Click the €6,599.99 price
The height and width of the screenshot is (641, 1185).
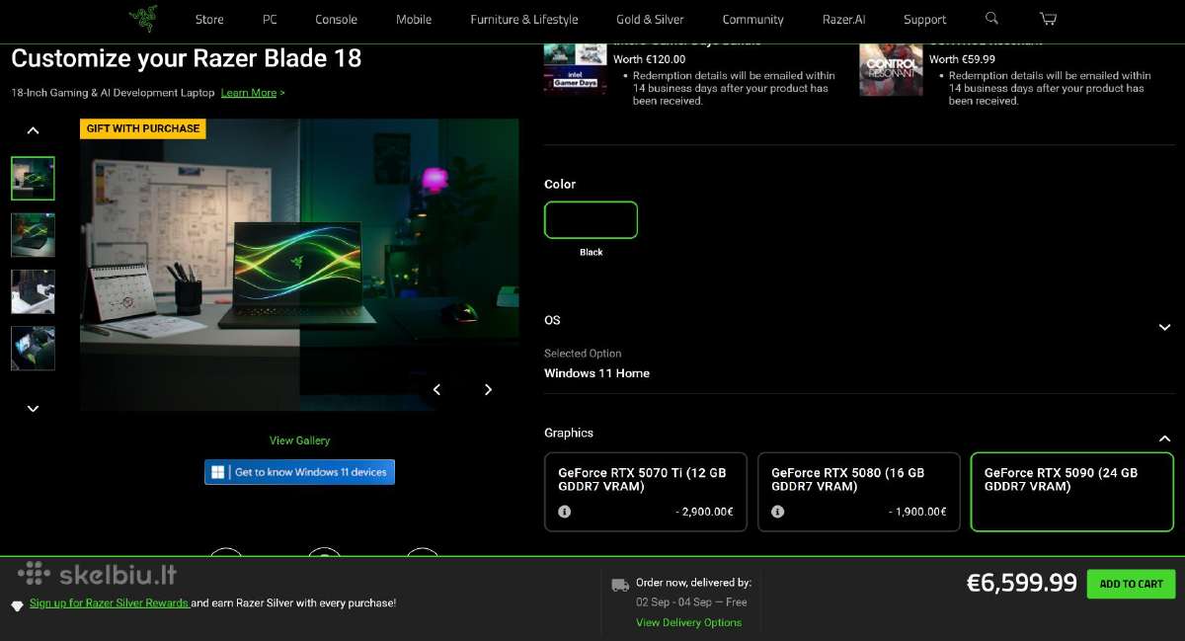pyautogui.click(x=1021, y=583)
